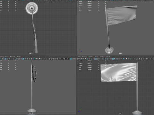Toggle Grid display in front view toolbar

point(5,59)
